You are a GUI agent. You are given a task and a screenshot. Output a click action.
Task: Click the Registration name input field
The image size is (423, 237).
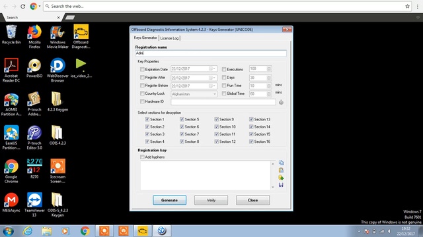point(211,53)
